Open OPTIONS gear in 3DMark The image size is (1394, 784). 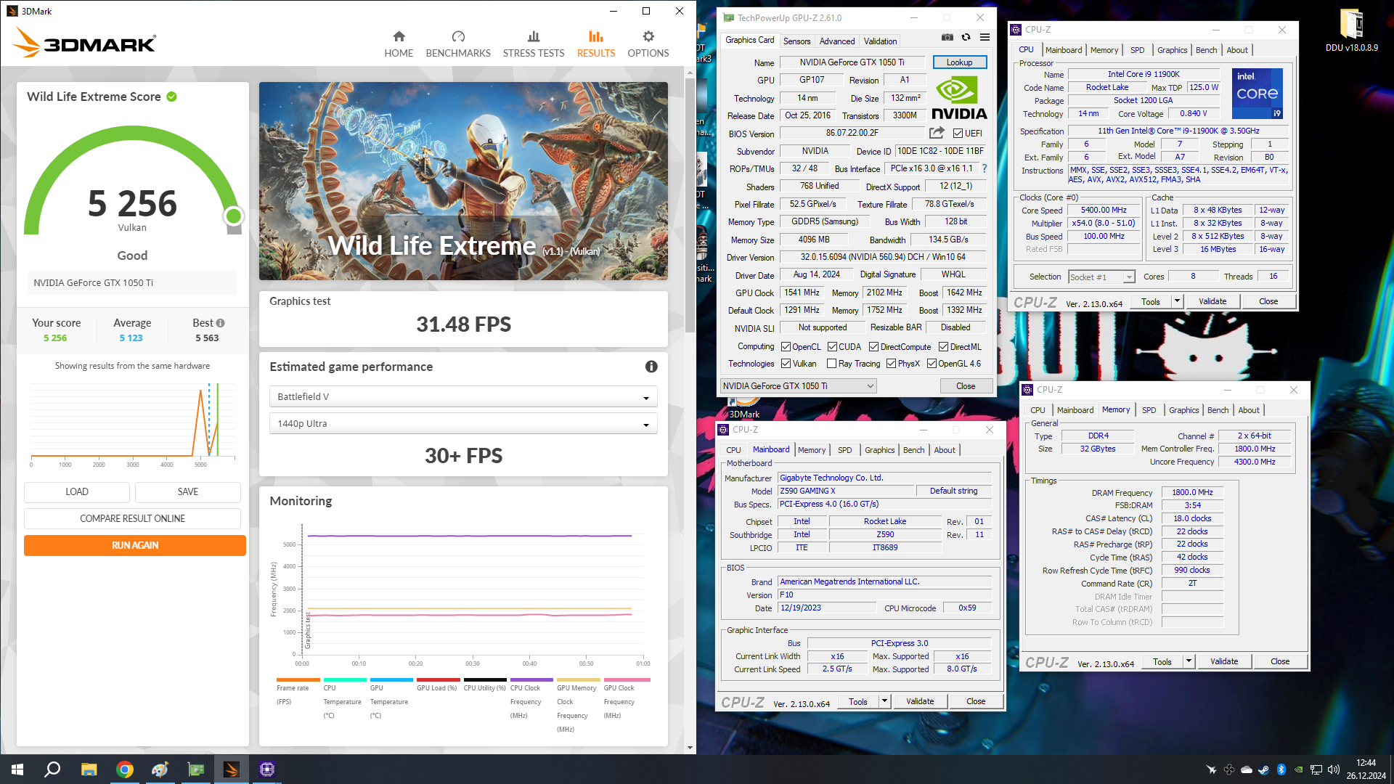(x=648, y=44)
